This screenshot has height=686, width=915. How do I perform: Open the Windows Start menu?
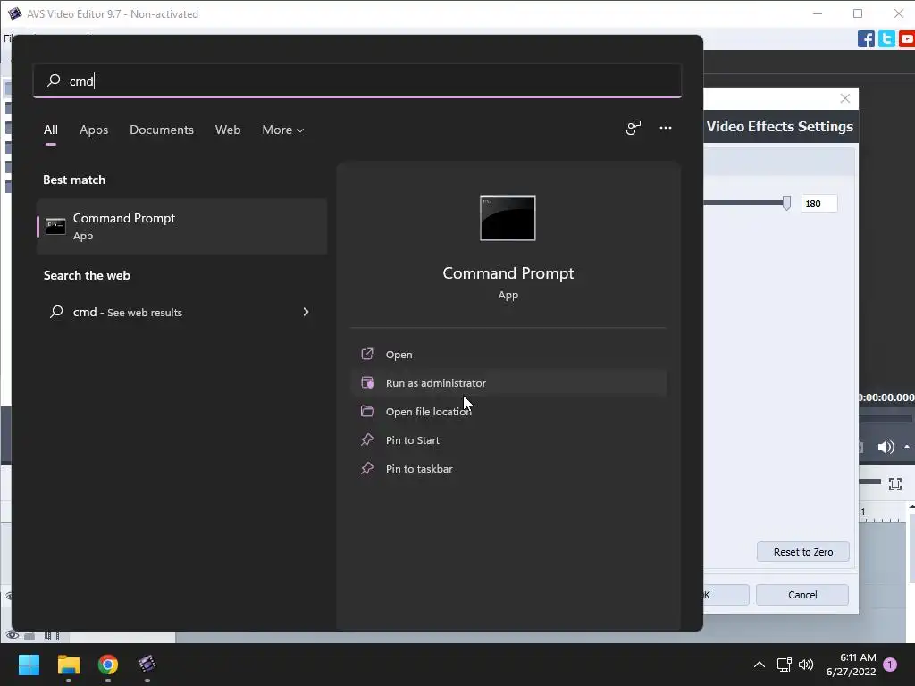(x=29, y=665)
